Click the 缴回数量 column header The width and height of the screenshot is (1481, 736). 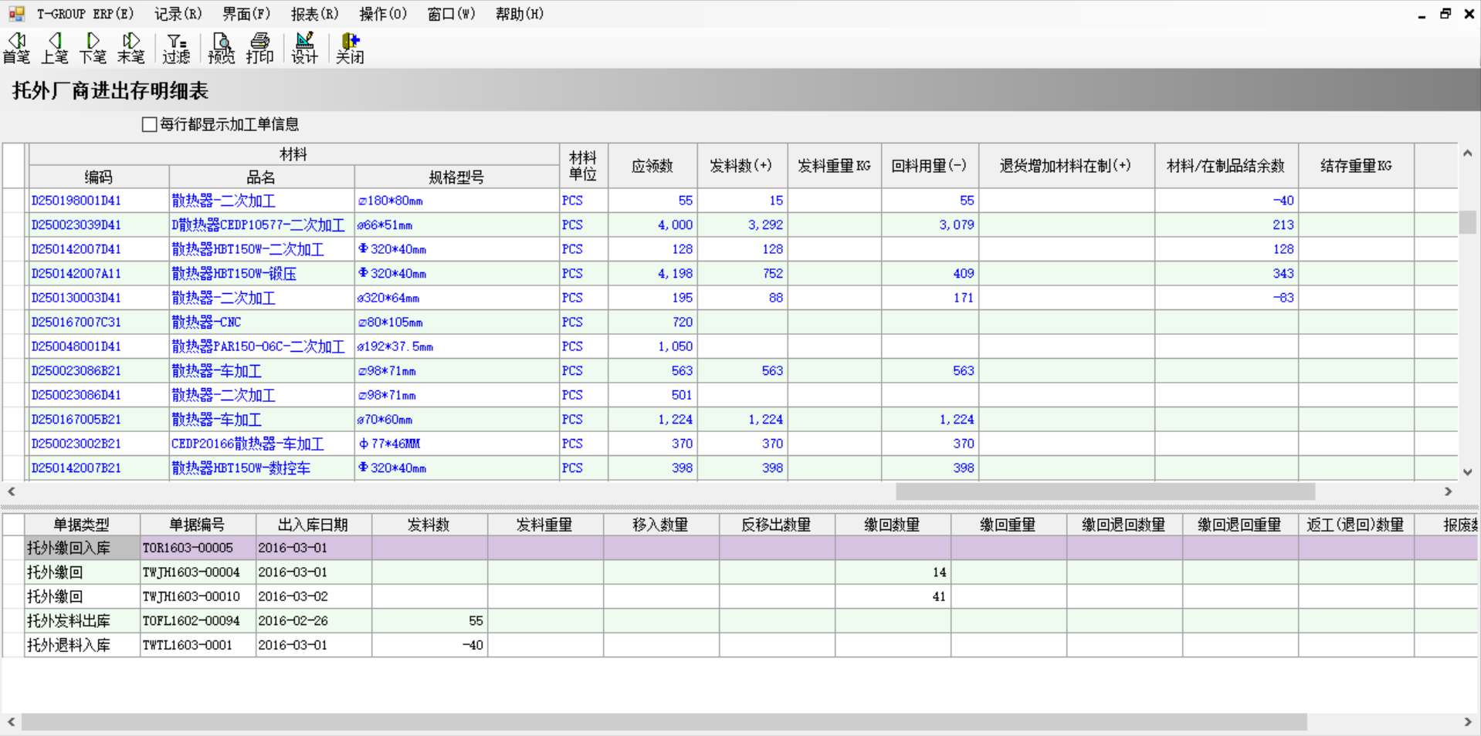tap(892, 525)
